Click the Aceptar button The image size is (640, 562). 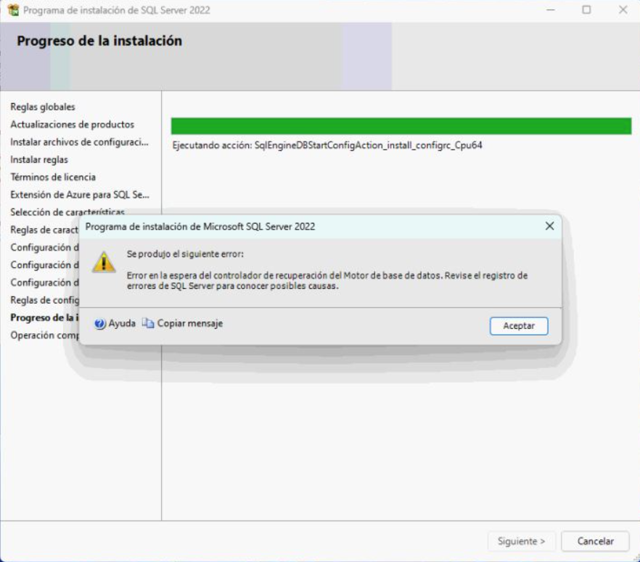coord(519,326)
